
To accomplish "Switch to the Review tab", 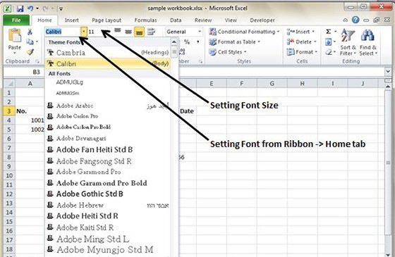I will [203, 20].
